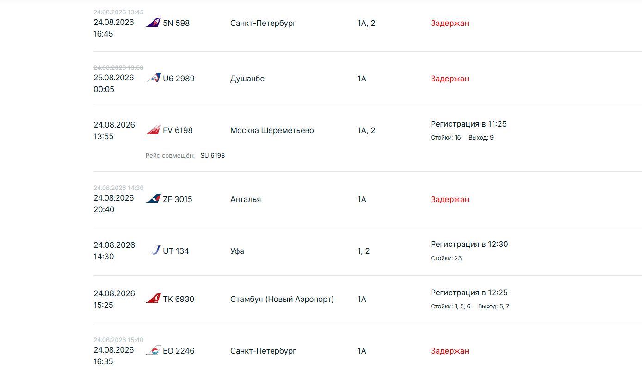Click the ZF 3015 airline tail icon
The width and height of the screenshot is (642, 379).
(153, 199)
